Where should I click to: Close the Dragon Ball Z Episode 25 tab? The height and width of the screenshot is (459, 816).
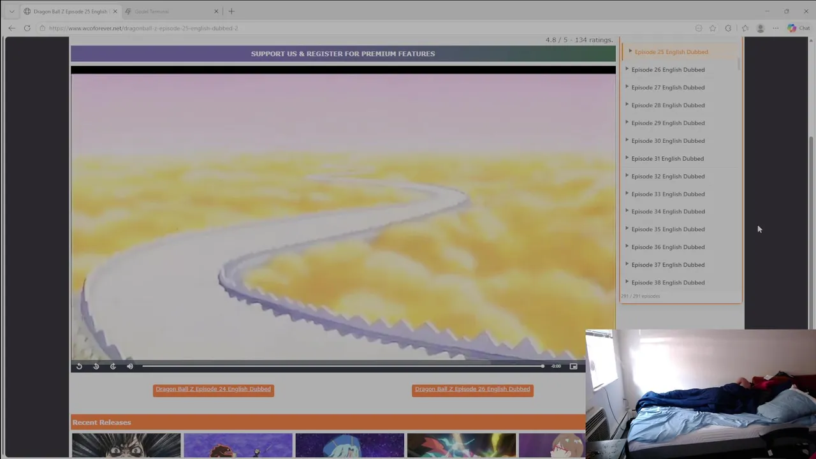115,11
